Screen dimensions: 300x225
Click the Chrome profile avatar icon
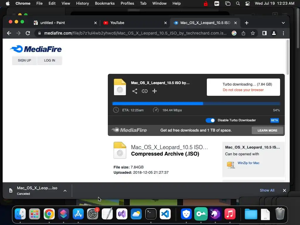274,33
